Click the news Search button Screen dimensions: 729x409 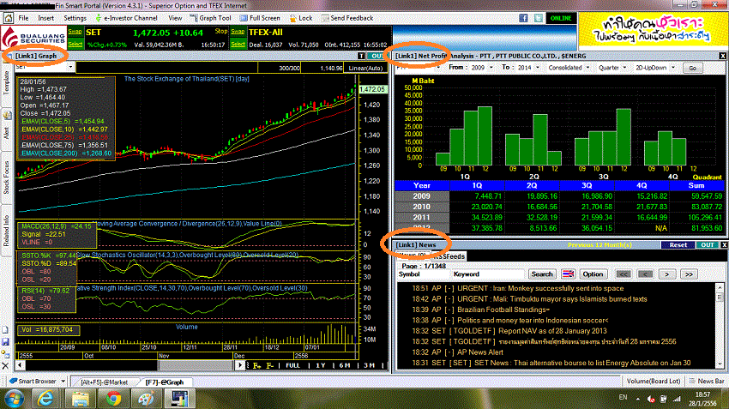pos(542,274)
